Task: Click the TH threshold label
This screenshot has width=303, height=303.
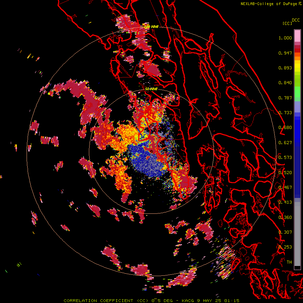Action: 289,262
